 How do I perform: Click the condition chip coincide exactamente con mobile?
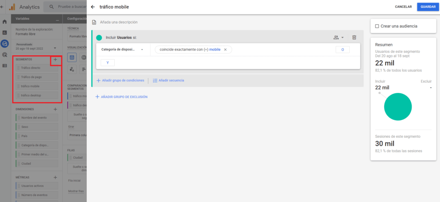point(193,50)
